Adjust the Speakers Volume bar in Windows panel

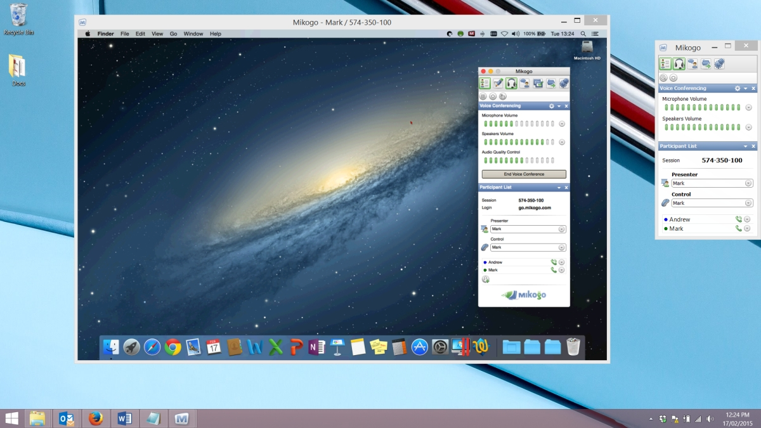tap(701, 127)
